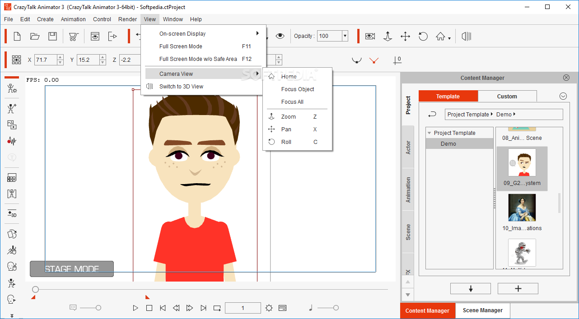The width and height of the screenshot is (579, 319).
Task: Switch to the Scene Manager tab
Action: point(482,310)
